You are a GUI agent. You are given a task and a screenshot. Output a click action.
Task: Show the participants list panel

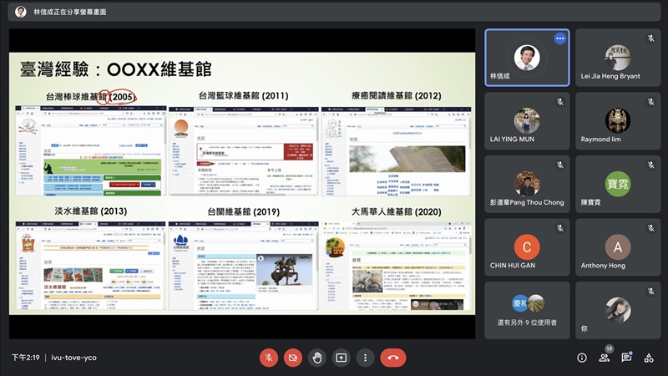[604, 358]
